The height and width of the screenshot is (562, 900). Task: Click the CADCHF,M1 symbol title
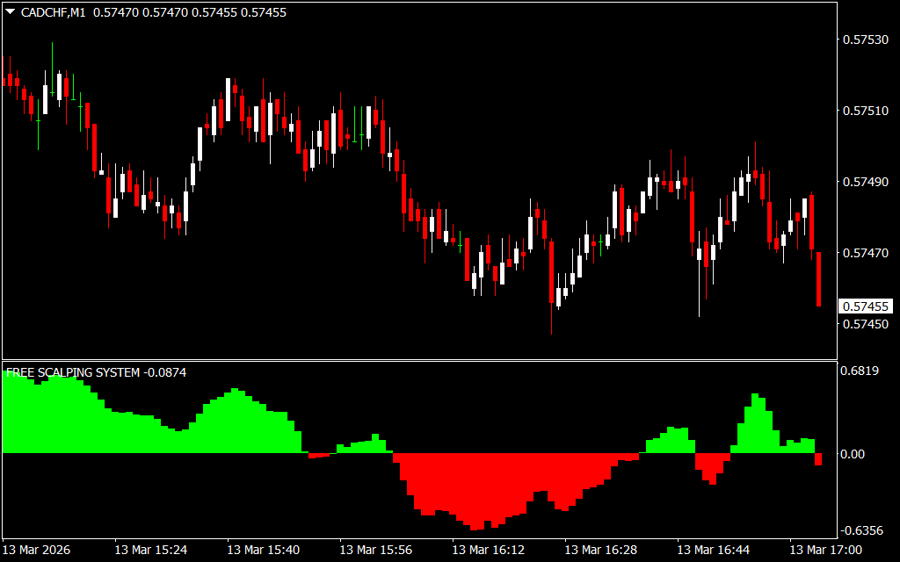point(54,13)
